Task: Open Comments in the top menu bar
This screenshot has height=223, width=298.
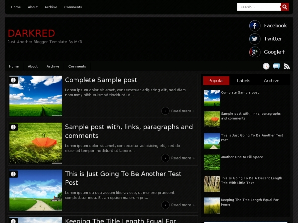Action: 73,7
